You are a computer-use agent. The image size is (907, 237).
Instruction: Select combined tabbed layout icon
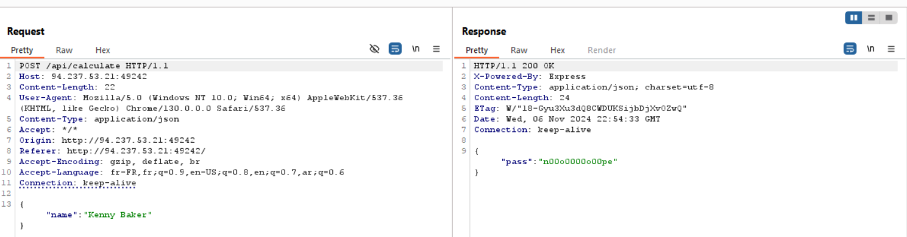[x=889, y=18]
